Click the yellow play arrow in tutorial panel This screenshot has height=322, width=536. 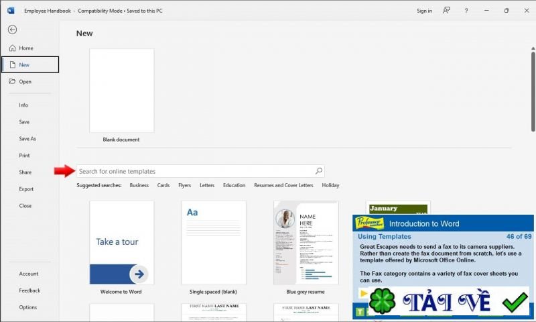[x=364, y=293]
